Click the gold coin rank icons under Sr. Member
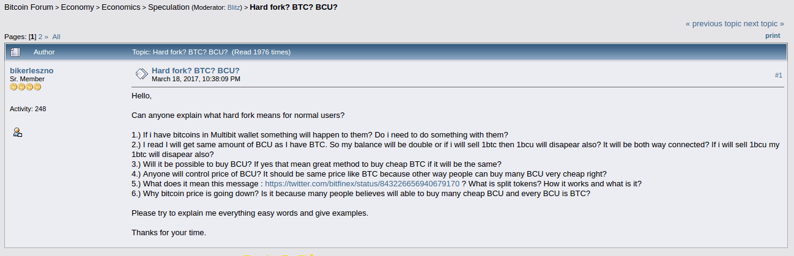794x256 pixels. (x=25, y=87)
